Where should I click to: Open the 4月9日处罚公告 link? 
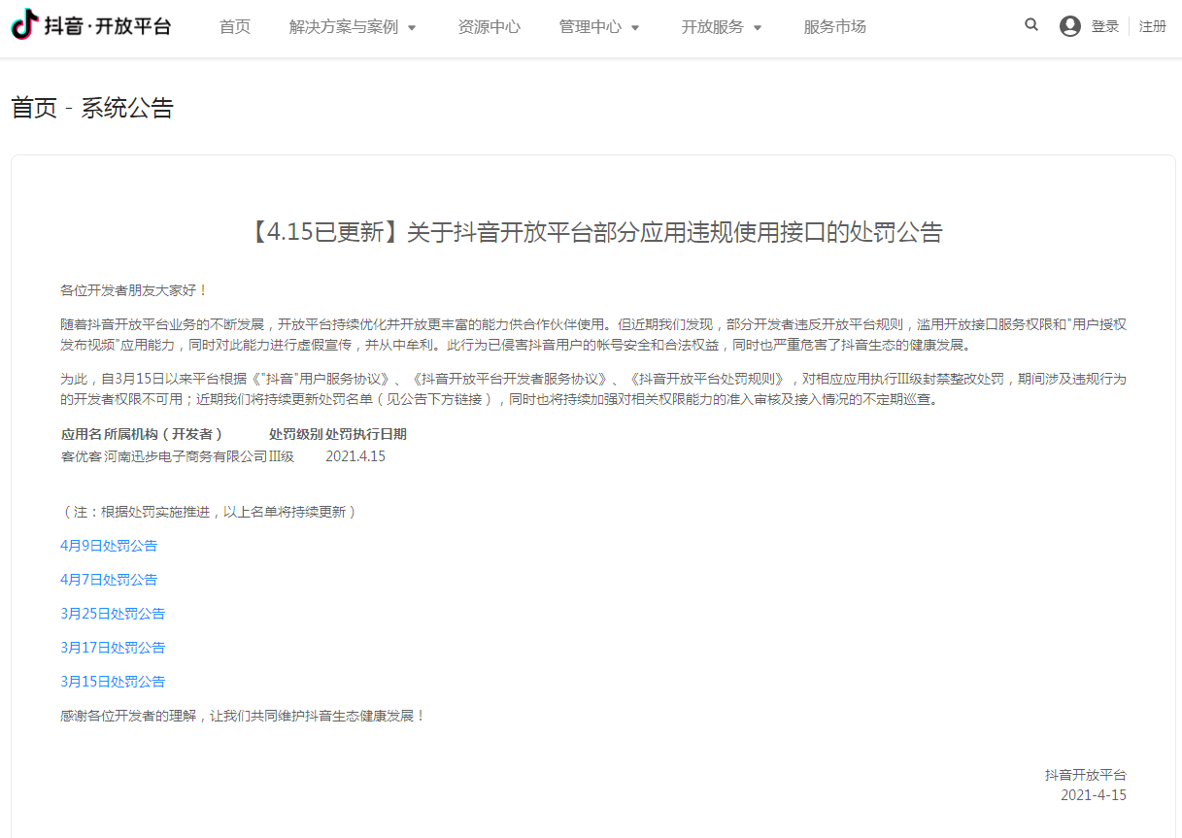[109, 546]
